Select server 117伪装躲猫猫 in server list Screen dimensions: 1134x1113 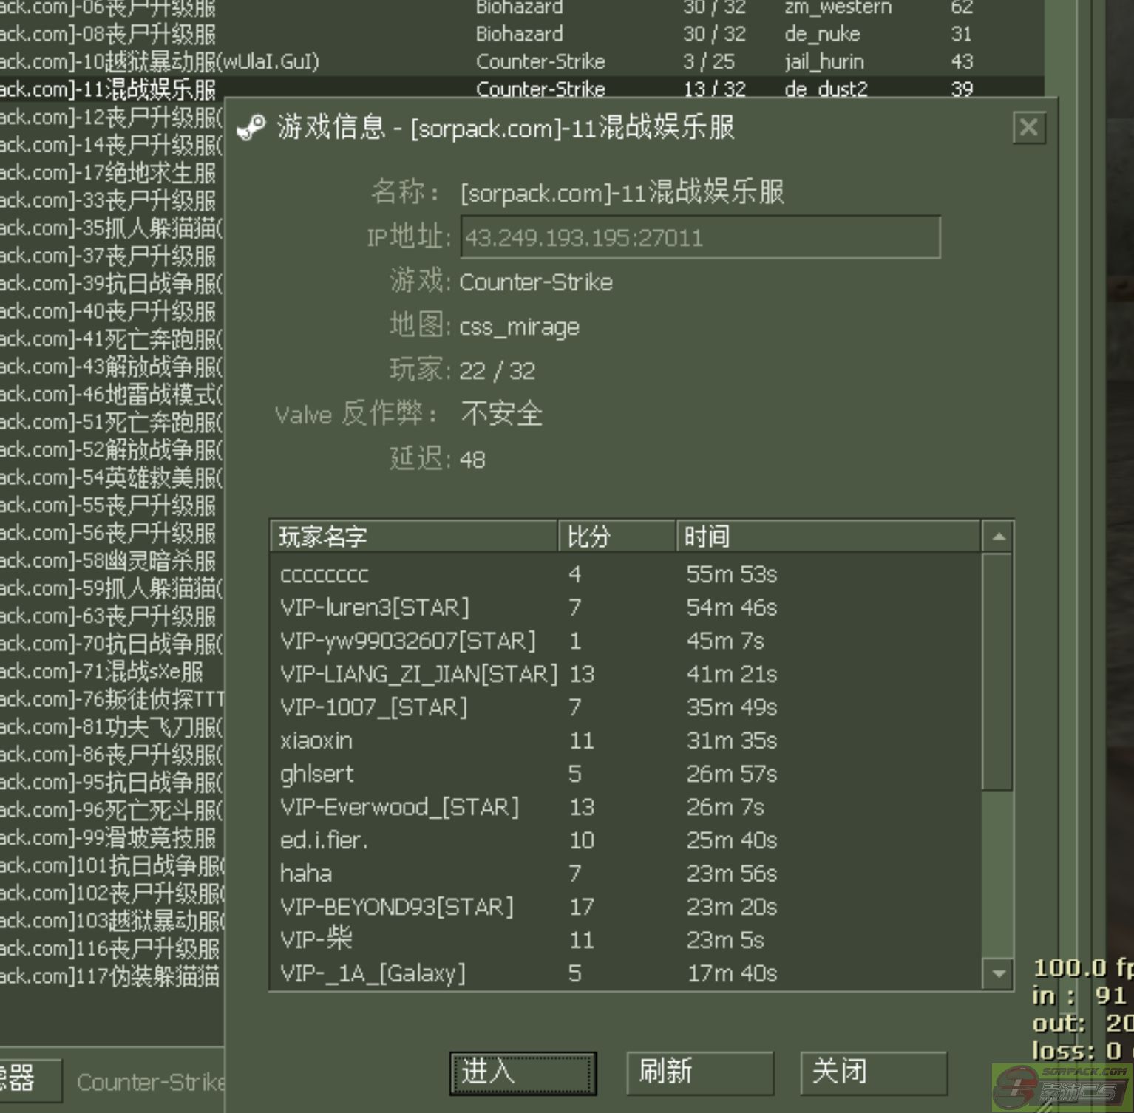(x=112, y=976)
